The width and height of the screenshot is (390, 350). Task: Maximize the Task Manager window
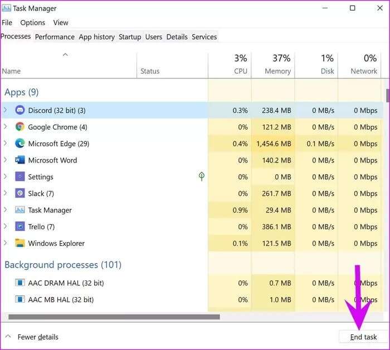coord(352,8)
